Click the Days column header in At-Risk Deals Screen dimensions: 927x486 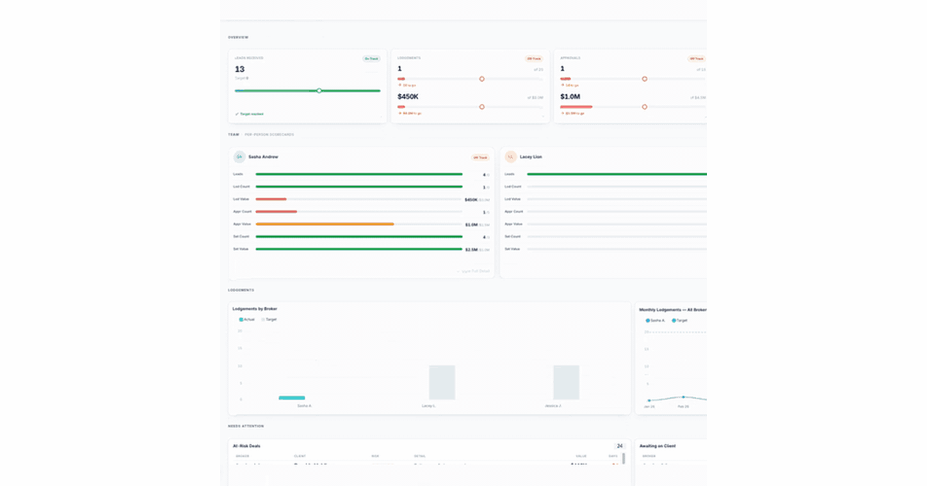tap(613, 456)
